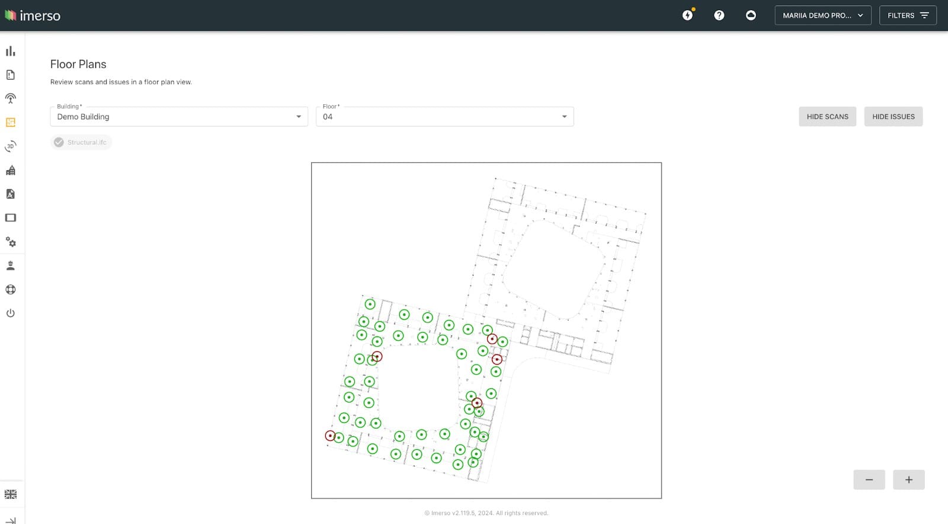Click the lightning bolt notifications icon

pyautogui.click(x=687, y=15)
